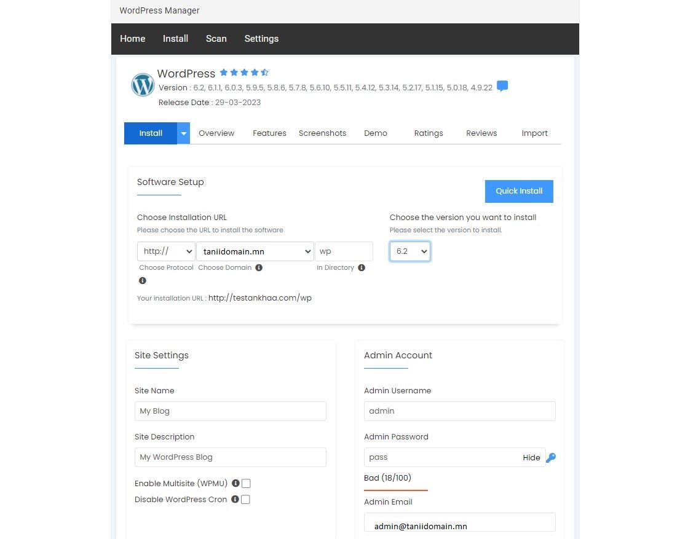Open the taniidomain.mn domain dropdown
Image resolution: width=688 pixels, height=539 pixels.
coord(255,251)
